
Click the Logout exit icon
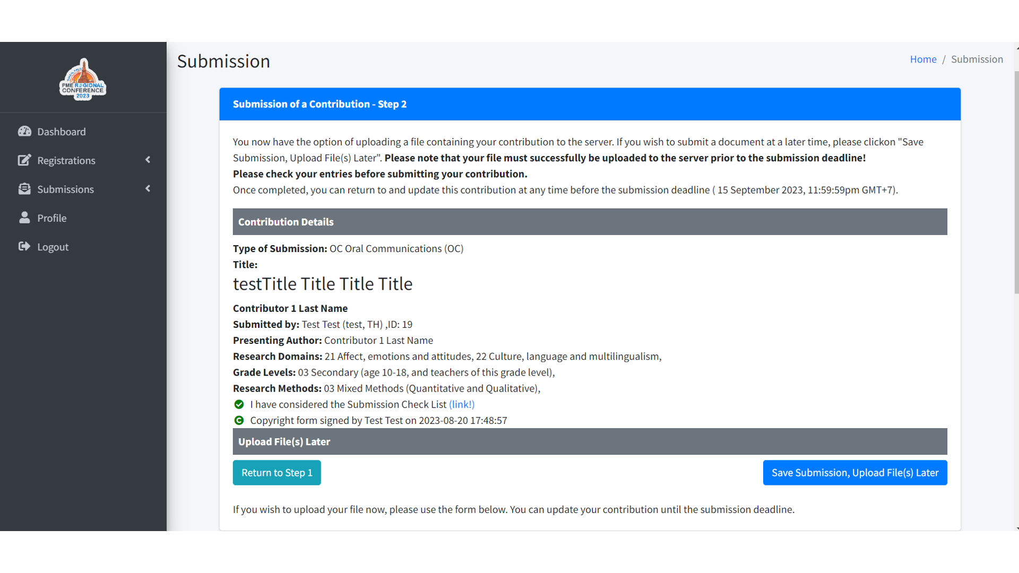[x=24, y=246]
